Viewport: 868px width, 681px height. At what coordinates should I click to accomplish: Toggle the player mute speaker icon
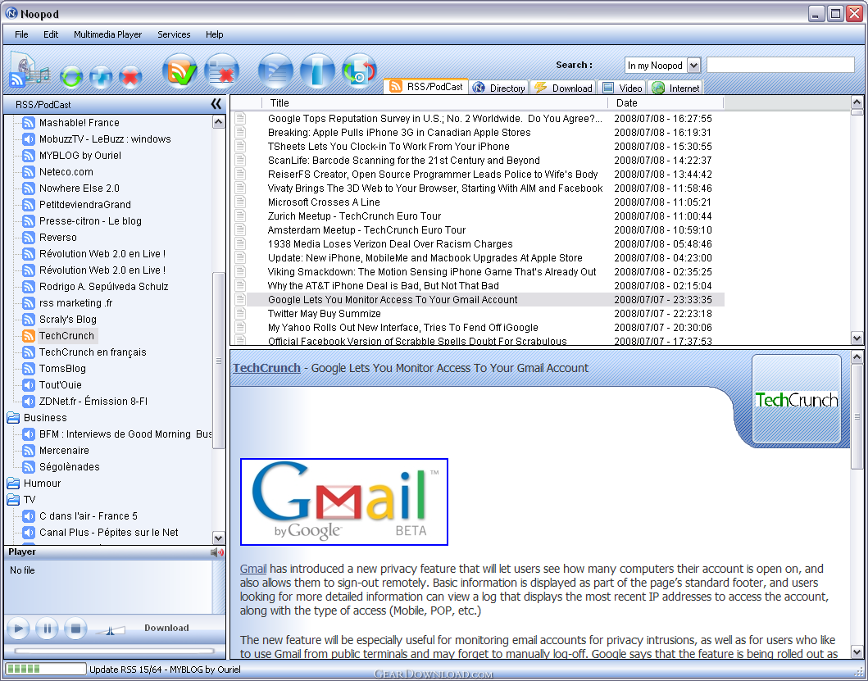217,552
